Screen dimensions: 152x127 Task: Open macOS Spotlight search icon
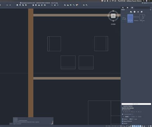(144, 1)
